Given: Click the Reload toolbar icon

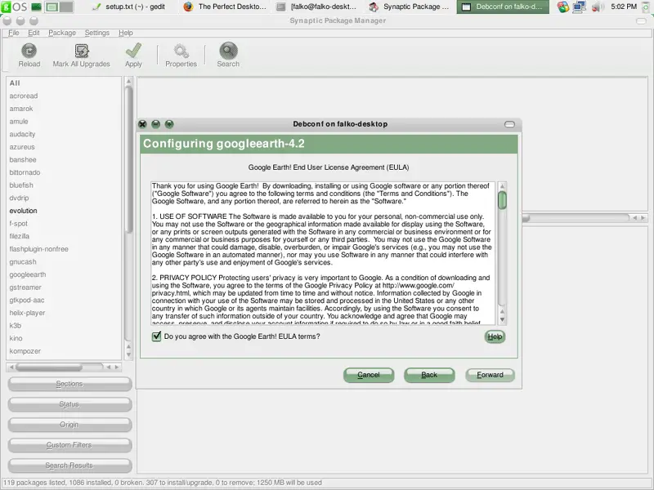Looking at the screenshot, I should click(x=29, y=51).
